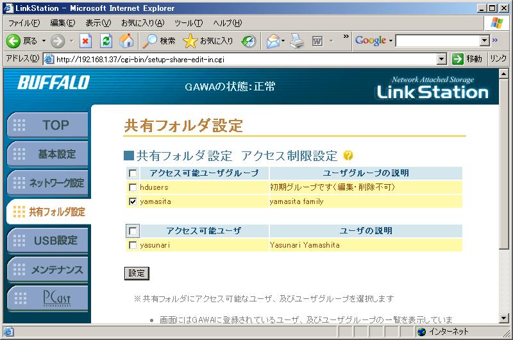
Task: Click the green Go arrow button
Action: [x=457, y=59]
